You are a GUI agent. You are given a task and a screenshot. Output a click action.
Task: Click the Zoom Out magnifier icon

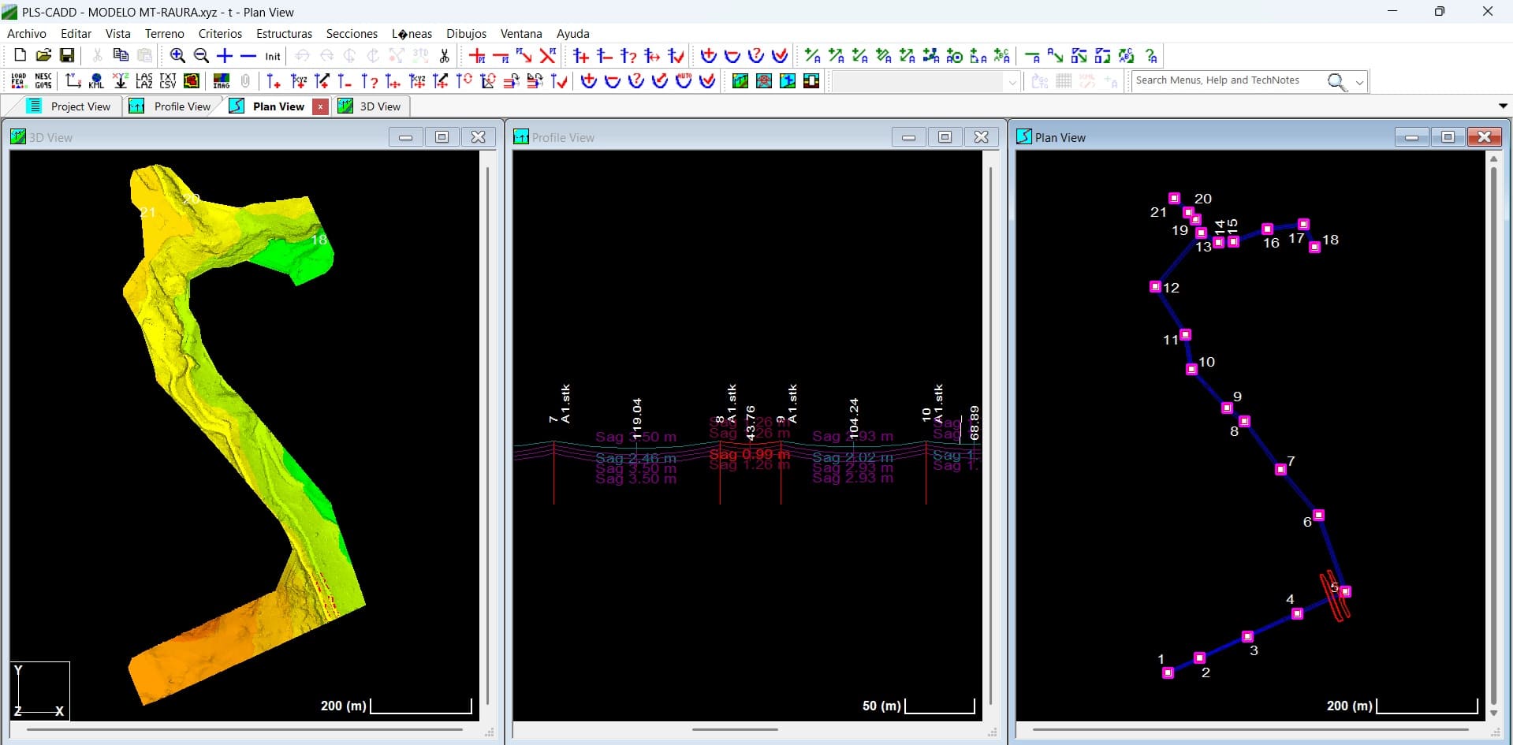tap(201, 56)
